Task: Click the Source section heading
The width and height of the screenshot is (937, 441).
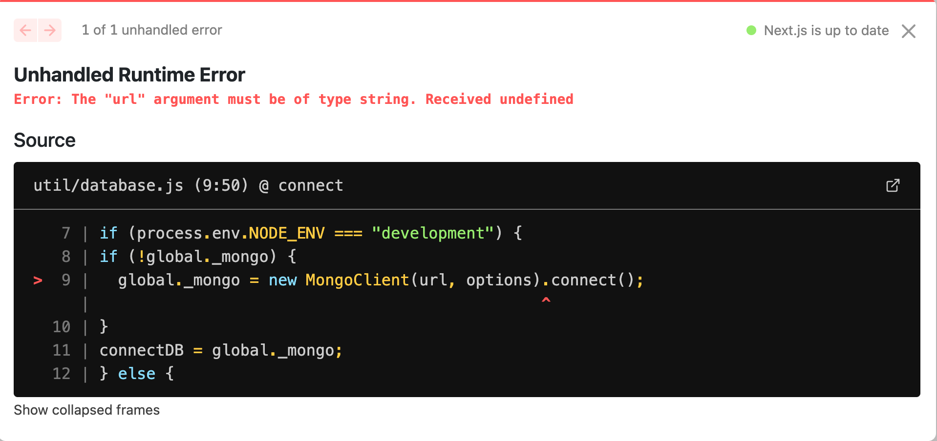Action: coord(44,140)
